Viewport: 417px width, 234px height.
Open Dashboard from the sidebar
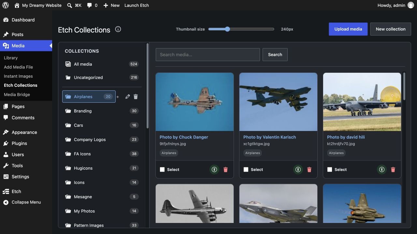tap(26, 20)
